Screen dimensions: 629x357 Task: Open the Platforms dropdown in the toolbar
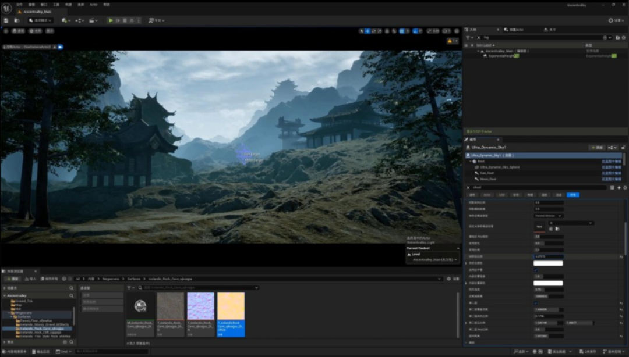pos(157,20)
